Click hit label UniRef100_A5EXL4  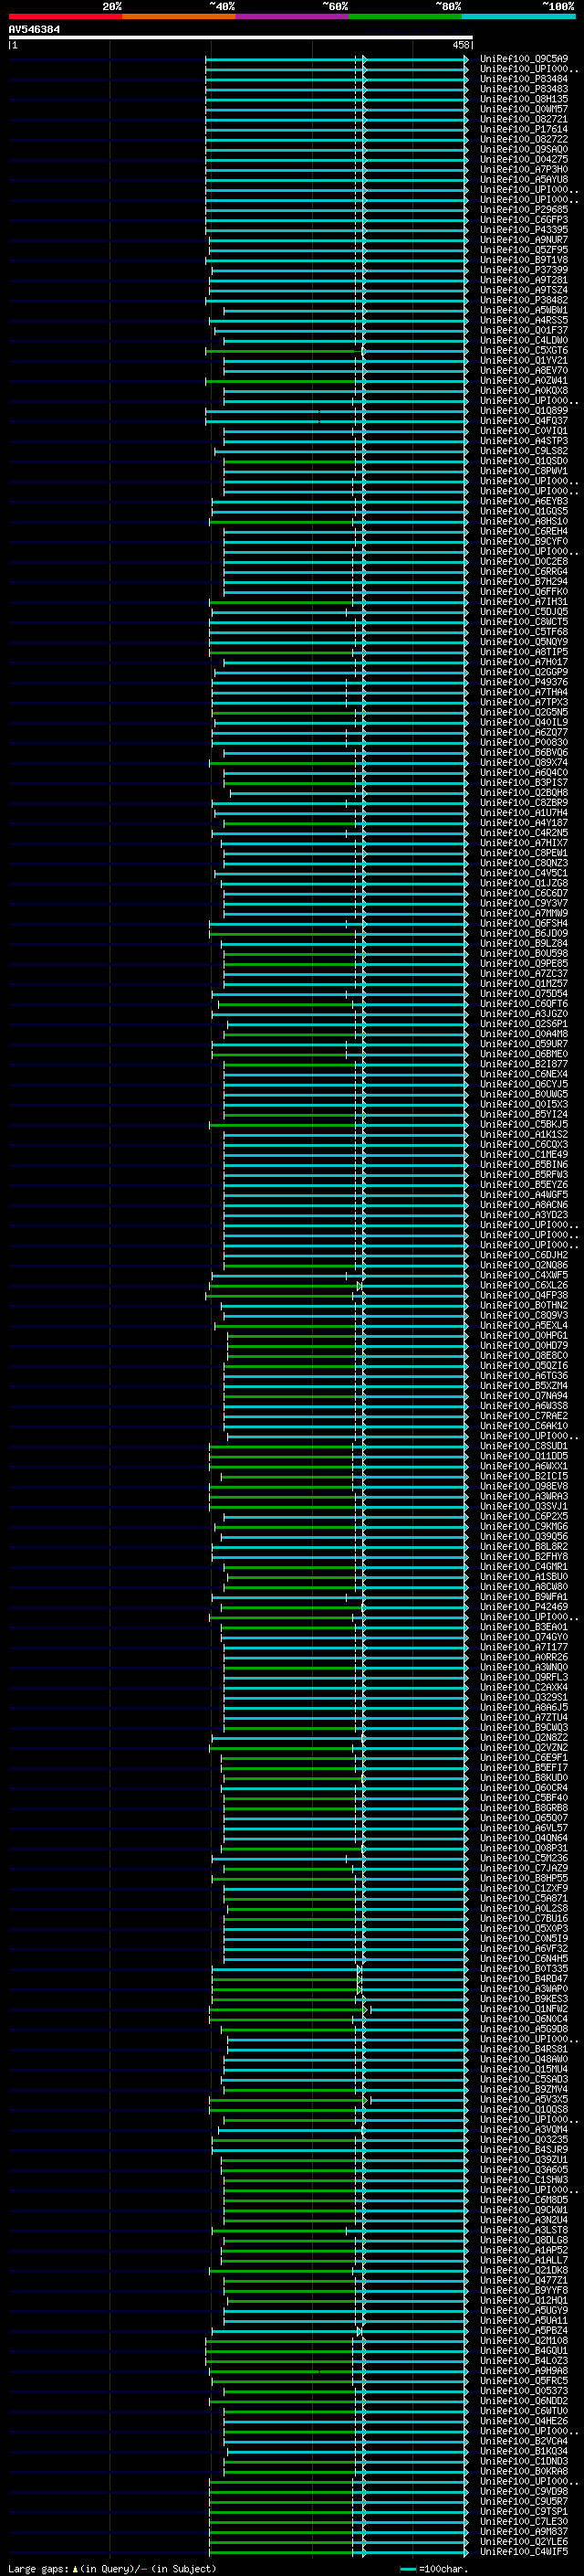[523, 1325]
